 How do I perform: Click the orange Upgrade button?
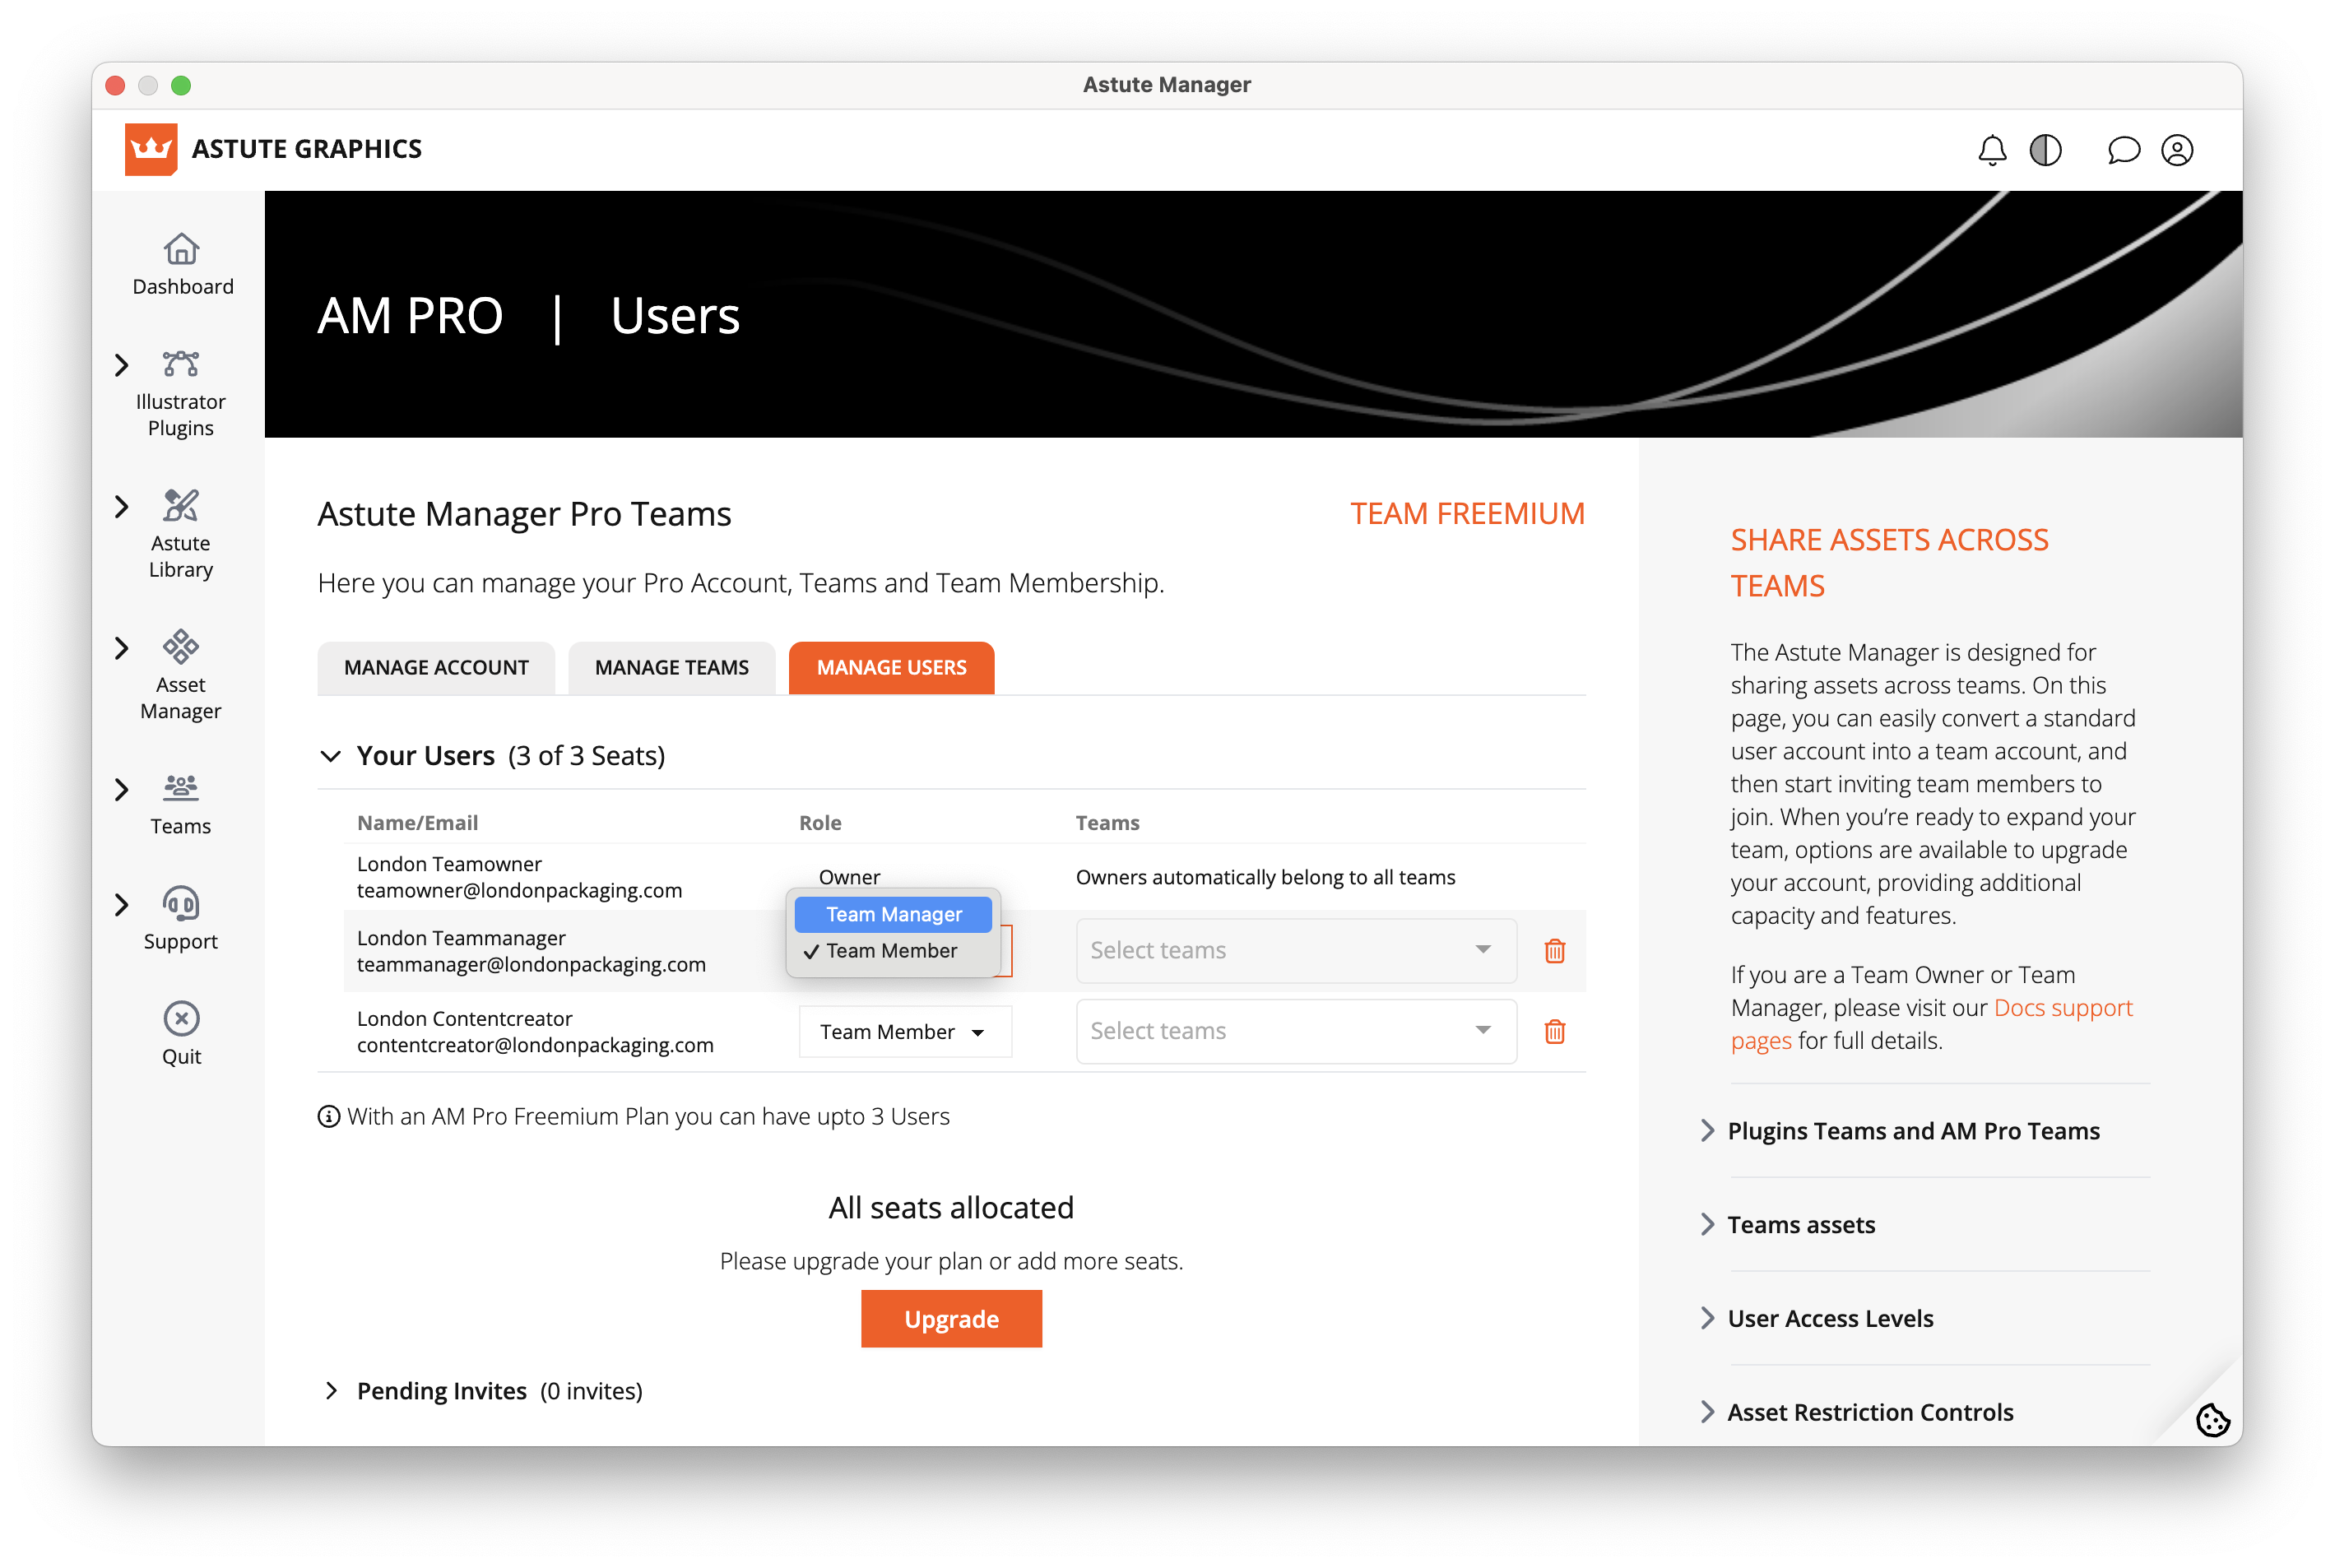tap(950, 1319)
